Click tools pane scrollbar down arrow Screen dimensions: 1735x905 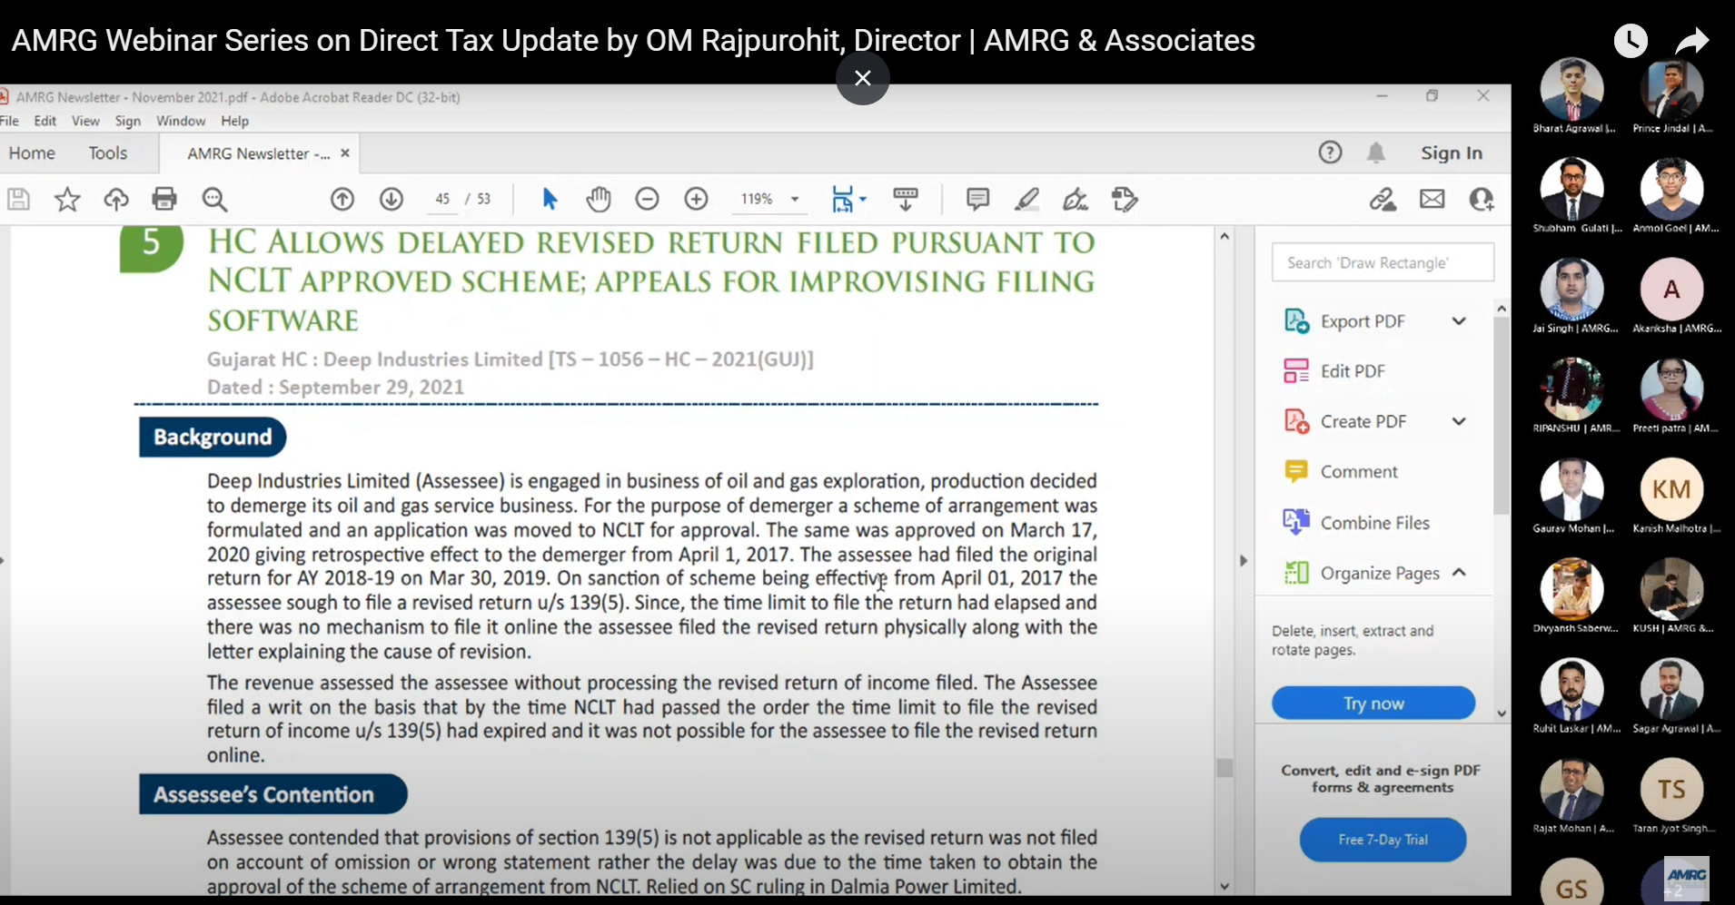[x=1502, y=713]
